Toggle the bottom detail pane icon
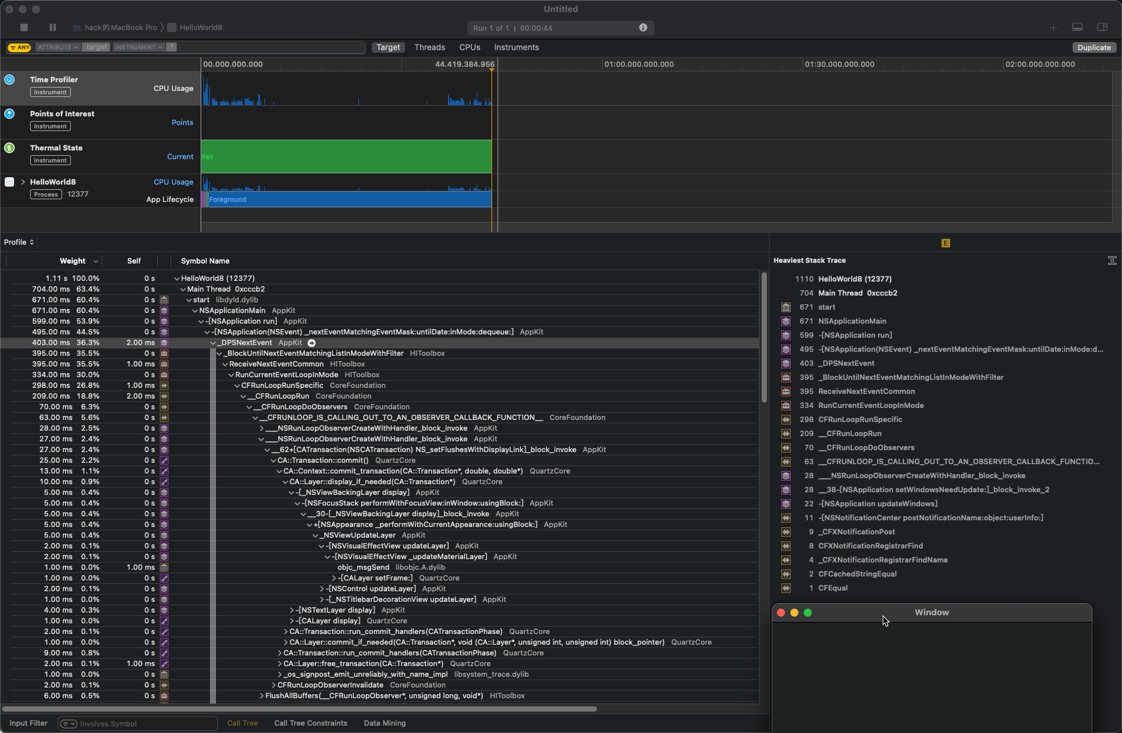Viewport: 1122px width, 733px height. click(1077, 27)
